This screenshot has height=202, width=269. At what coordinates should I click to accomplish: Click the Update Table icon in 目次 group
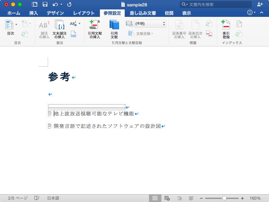click(x=25, y=34)
